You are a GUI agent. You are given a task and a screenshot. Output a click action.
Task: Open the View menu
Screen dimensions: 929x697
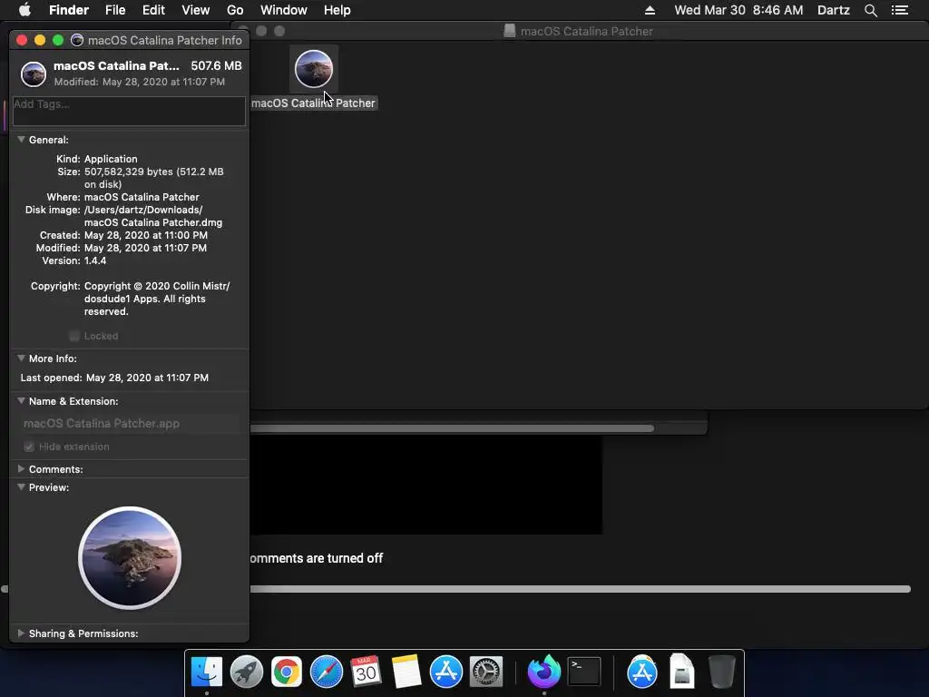[196, 10]
